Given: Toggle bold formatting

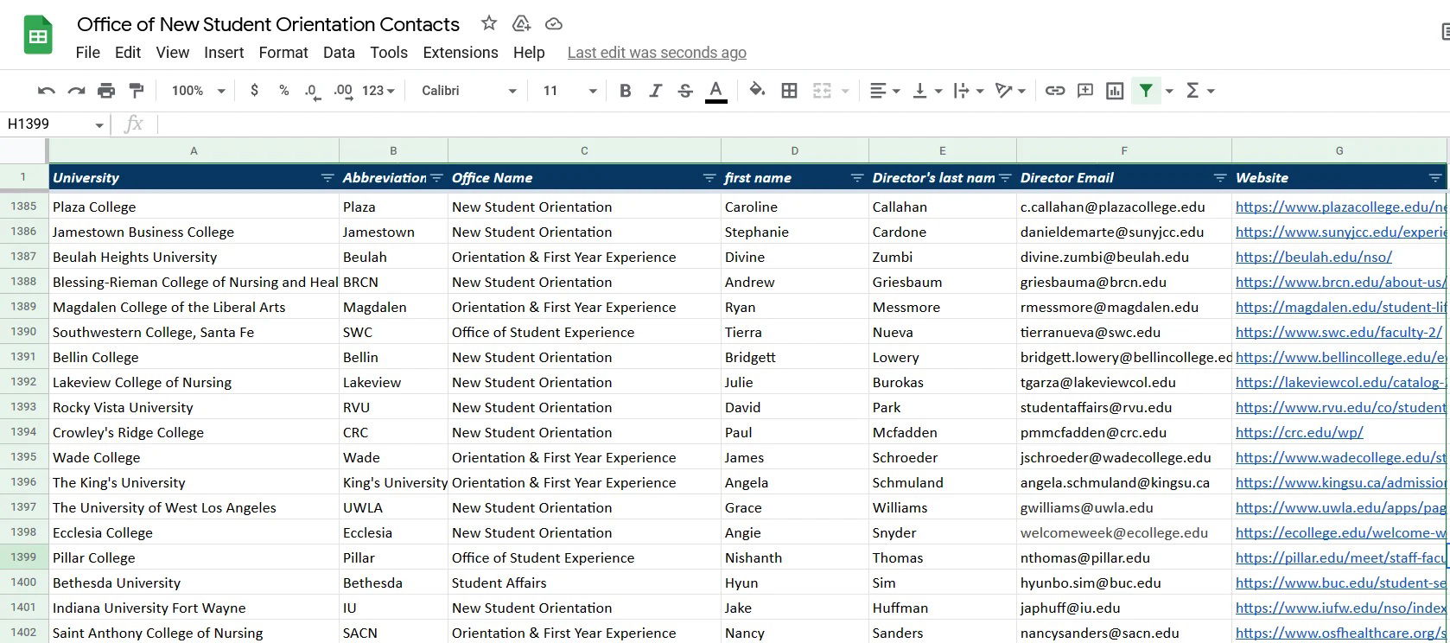Looking at the screenshot, I should click(x=626, y=91).
